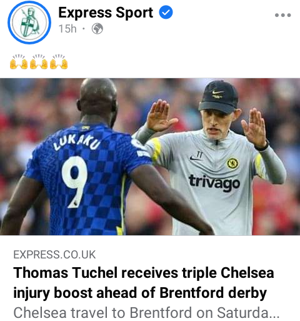
Task: Expand the truncated description ellipsis
Action: (x=274, y=315)
